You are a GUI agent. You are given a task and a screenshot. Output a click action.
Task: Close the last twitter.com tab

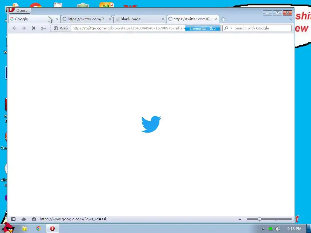pos(216,19)
